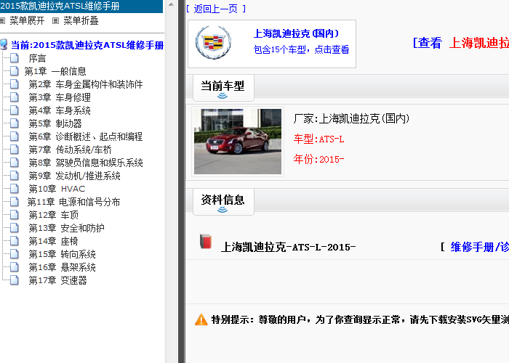Click the page icon beside 第1章 一般信息
Viewport: 509px width, 363px height.
(x=15, y=71)
